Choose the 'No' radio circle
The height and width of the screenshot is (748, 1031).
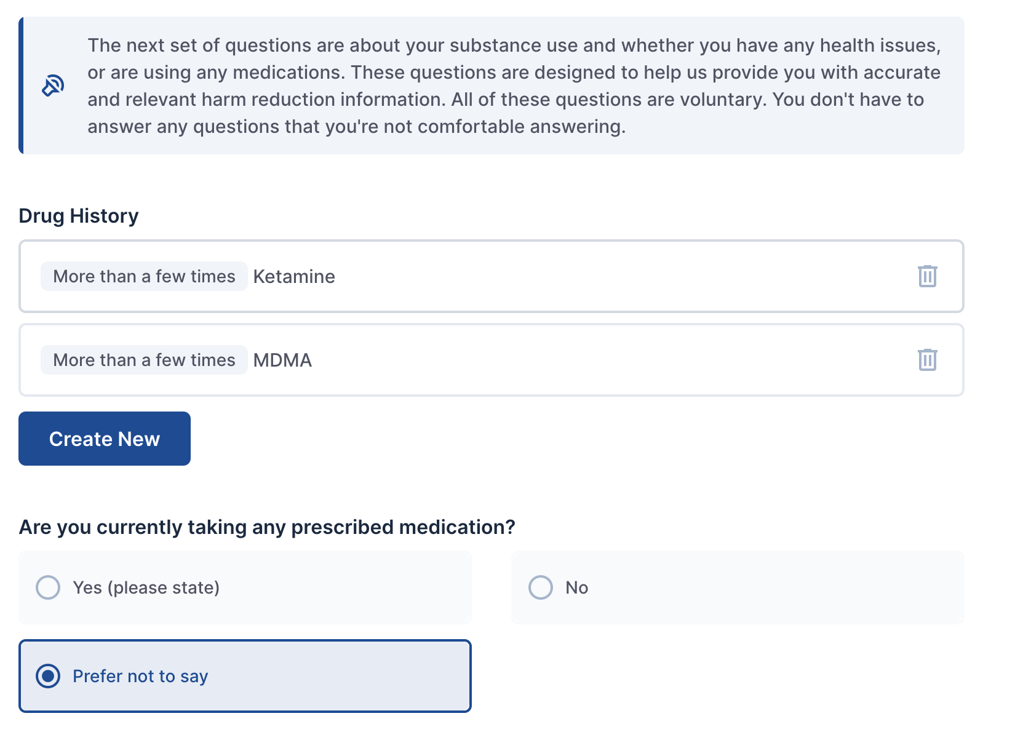tap(541, 587)
